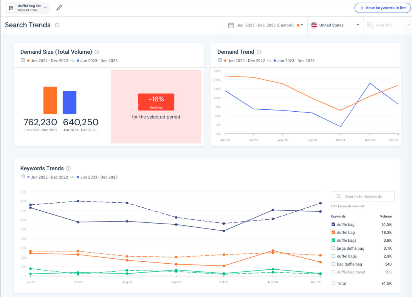Uncheck the orange duffel bag checkbox
This screenshot has height=297, width=412.
tap(333, 232)
